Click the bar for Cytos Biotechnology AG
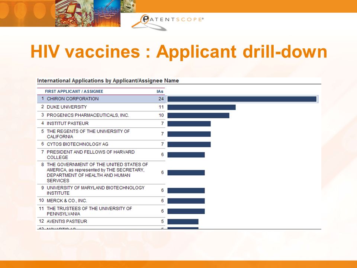The image size is (357, 268). [189, 144]
